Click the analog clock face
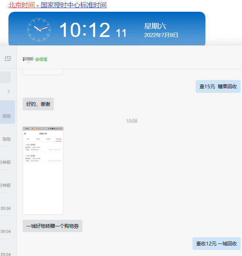The image size is (242, 256). [x=39, y=30]
